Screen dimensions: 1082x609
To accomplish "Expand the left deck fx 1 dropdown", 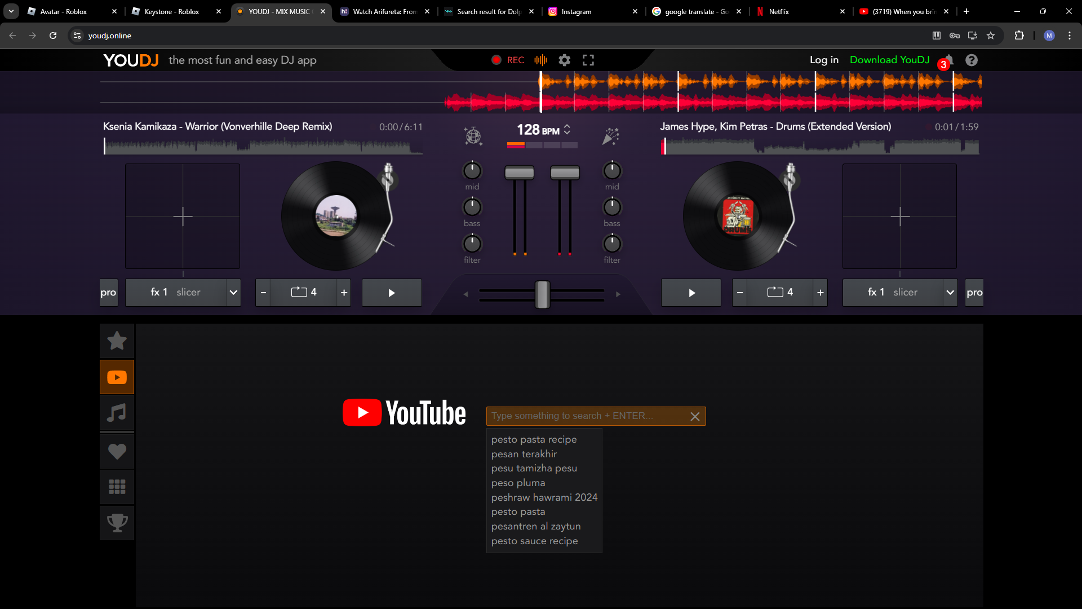I will pyautogui.click(x=233, y=293).
